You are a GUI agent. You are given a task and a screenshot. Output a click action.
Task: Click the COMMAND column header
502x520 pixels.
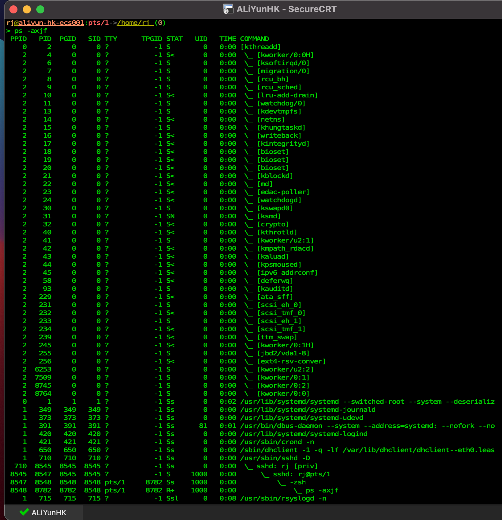coord(254,39)
